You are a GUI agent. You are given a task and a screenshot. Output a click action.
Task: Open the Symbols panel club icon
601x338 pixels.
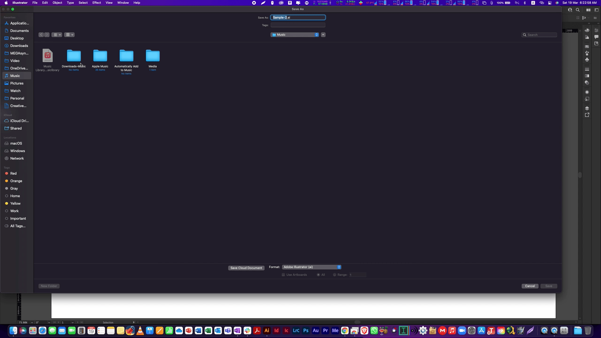tap(587, 59)
